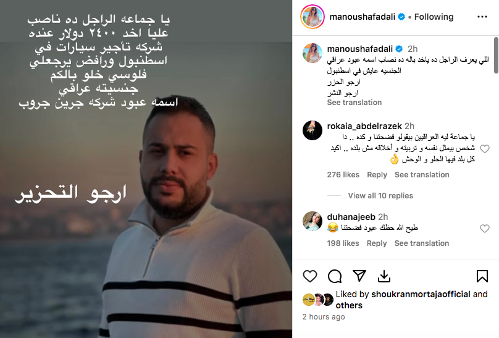The image size is (499, 338).
Task: Like duhanajeeb's comment heart
Action: (484, 228)
